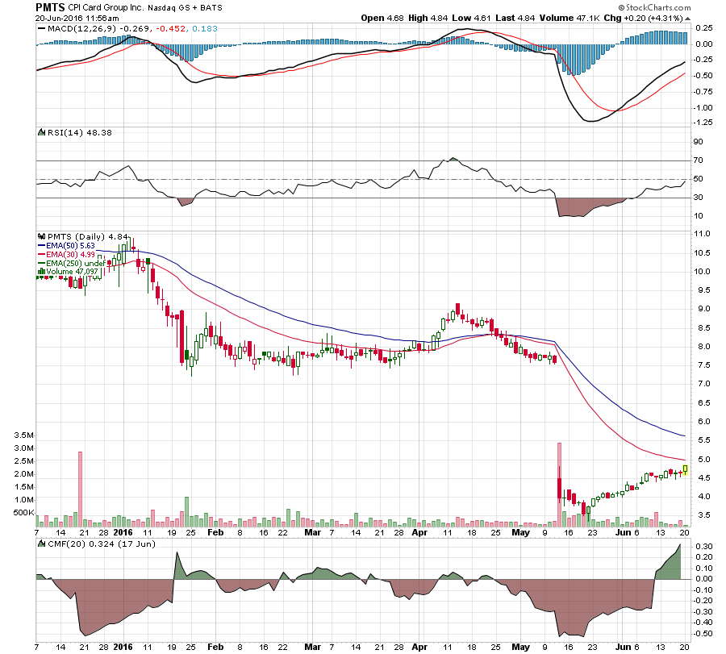Click the up-triangle icon beside the Chg value

pos(687,19)
